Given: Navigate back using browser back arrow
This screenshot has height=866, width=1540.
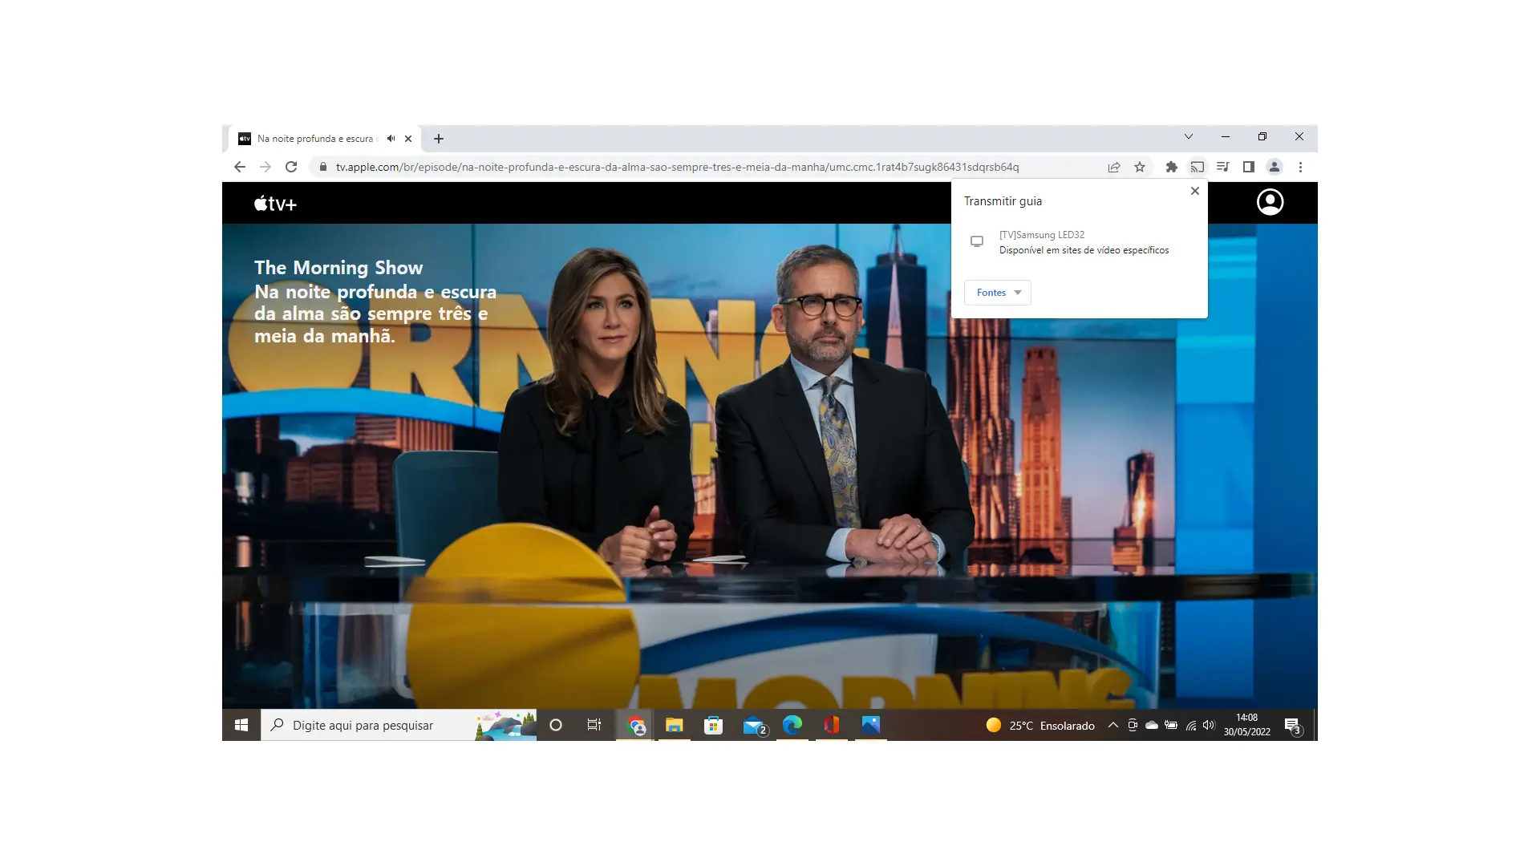Looking at the screenshot, I should pos(240,167).
